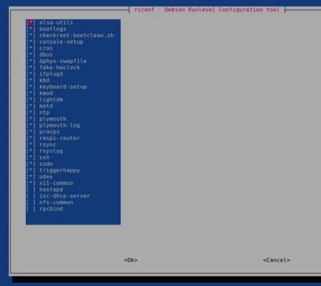Toggle the dbus checkbox

click(x=31, y=55)
